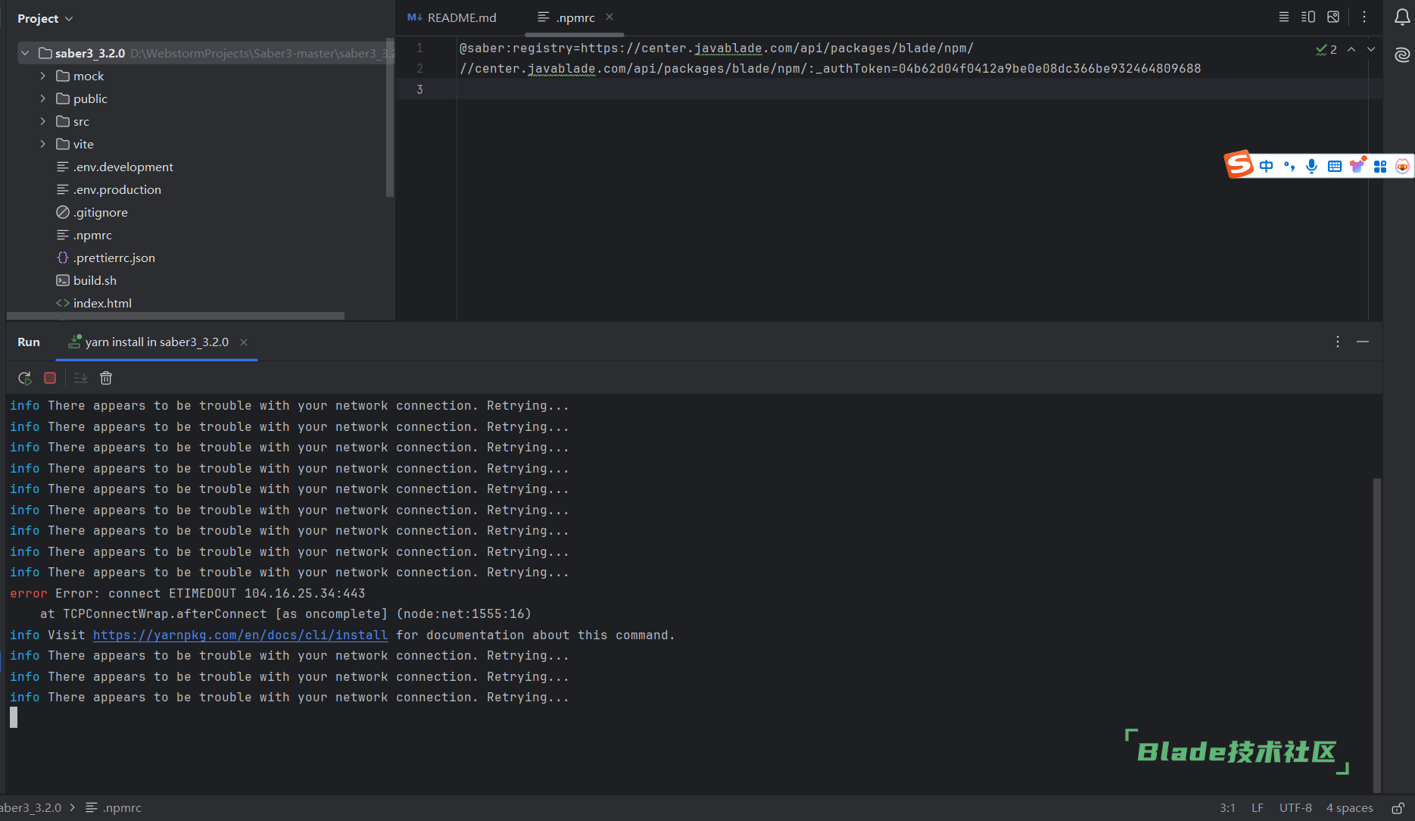Screen dimensions: 1415x821
Task: Expand the src folder
Action: pyautogui.click(x=43, y=121)
